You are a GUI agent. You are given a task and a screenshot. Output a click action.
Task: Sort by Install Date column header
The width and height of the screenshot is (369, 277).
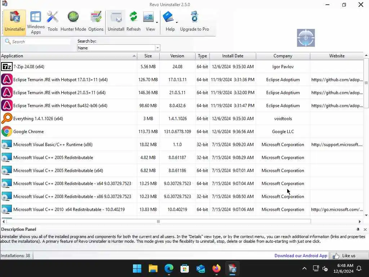pos(233,56)
